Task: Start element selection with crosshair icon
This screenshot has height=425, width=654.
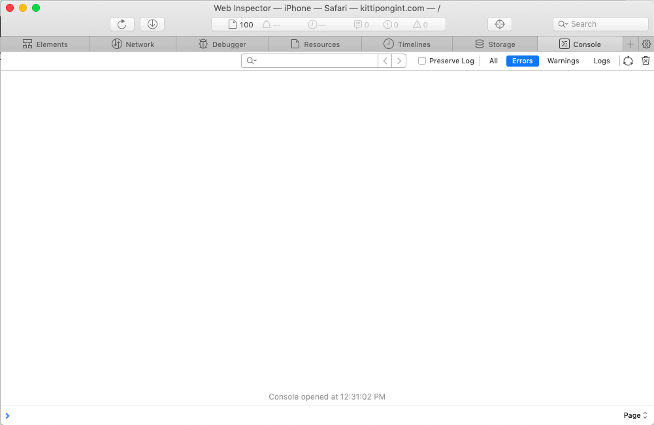Action: [x=500, y=24]
